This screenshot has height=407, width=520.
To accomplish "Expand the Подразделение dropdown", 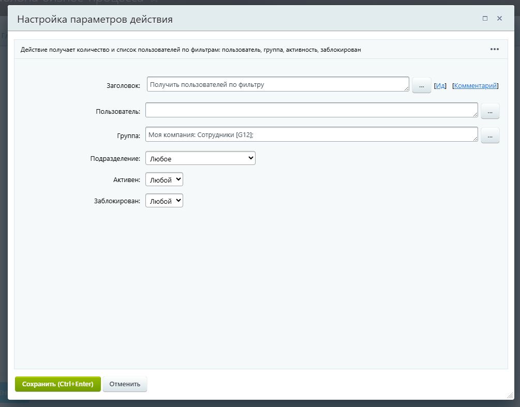I will [200, 158].
